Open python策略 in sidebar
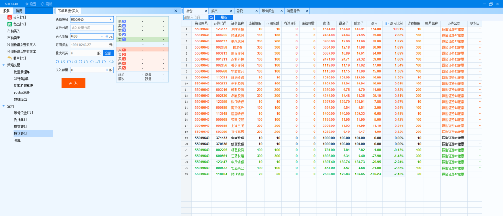 (x=22, y=92)
